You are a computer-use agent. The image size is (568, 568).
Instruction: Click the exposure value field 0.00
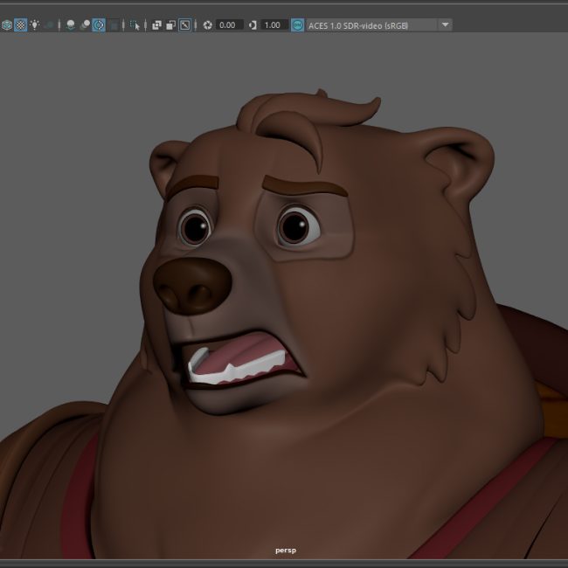coord(228,25)
